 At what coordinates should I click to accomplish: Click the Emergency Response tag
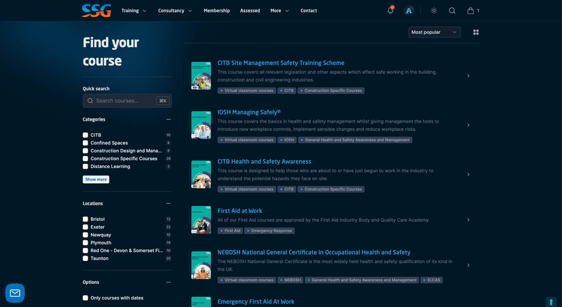pyautogui.click(x=269, y=231)
